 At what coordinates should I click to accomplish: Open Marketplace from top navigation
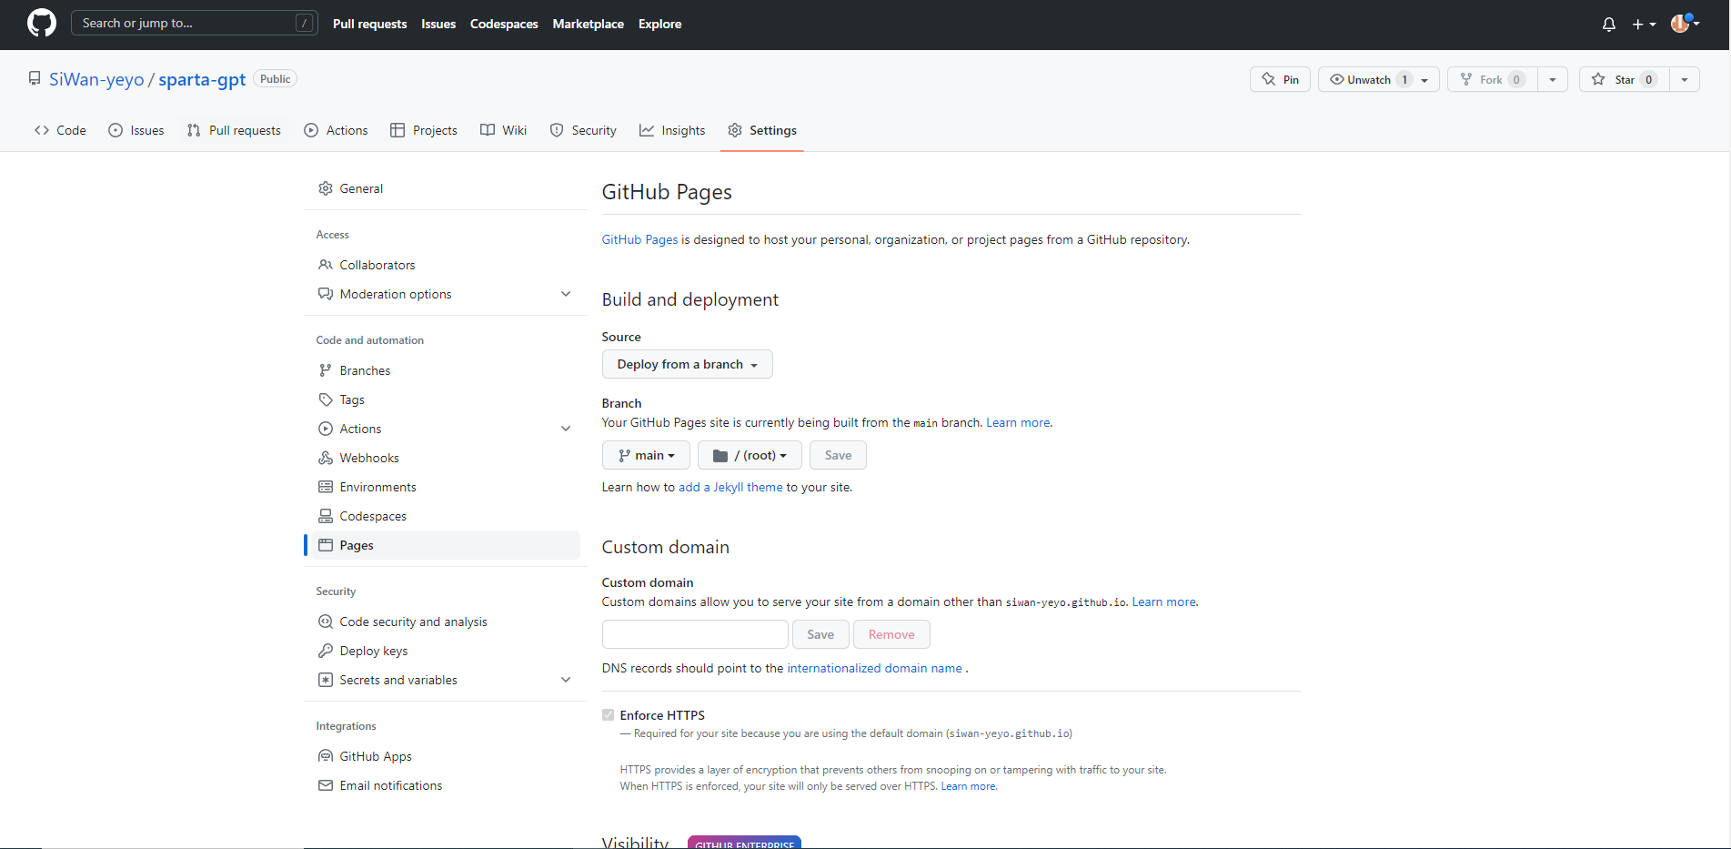(589, 24)
